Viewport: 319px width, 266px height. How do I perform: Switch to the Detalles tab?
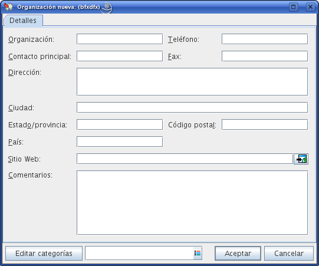(23, 21)
